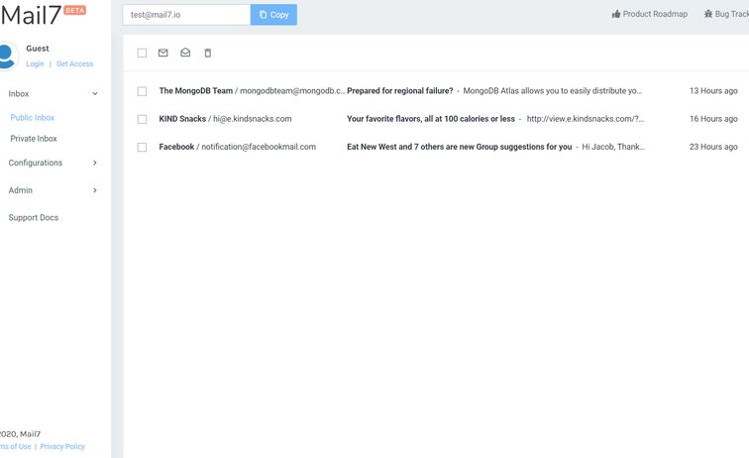
Task: Open Support Docs
Action: coord(34,217)
